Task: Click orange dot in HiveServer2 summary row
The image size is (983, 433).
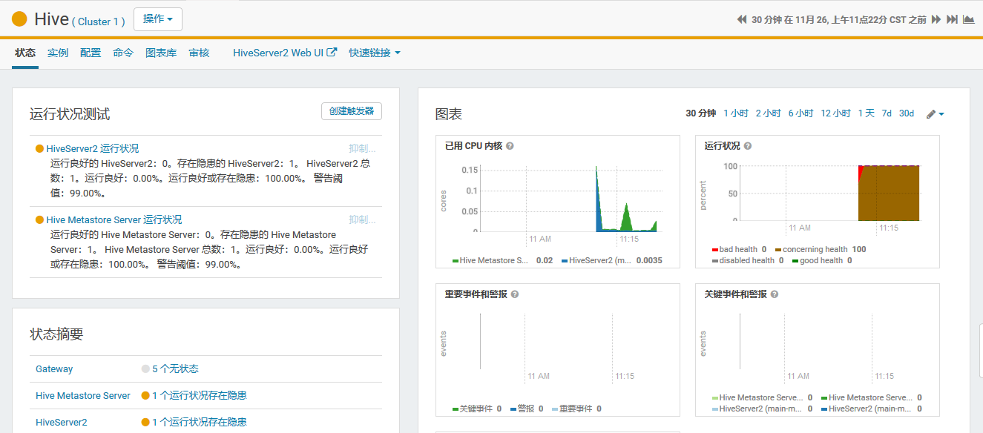Action: pyautogui.click(x=145, y=423)
